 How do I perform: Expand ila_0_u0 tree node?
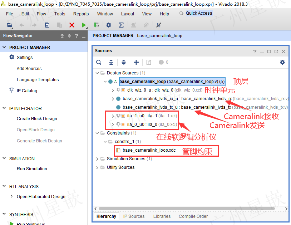[113, 124]
